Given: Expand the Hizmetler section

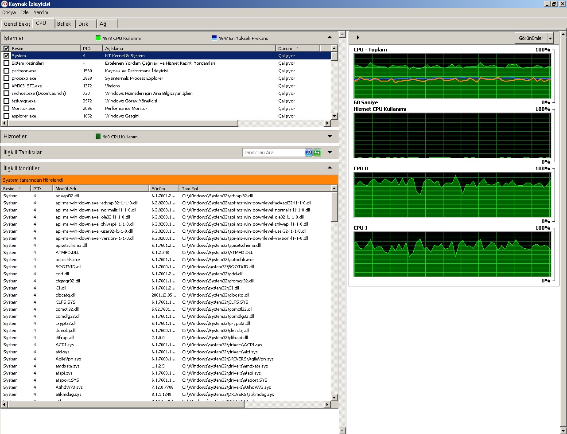Looking at the screenshot, I should click(330, 137).
